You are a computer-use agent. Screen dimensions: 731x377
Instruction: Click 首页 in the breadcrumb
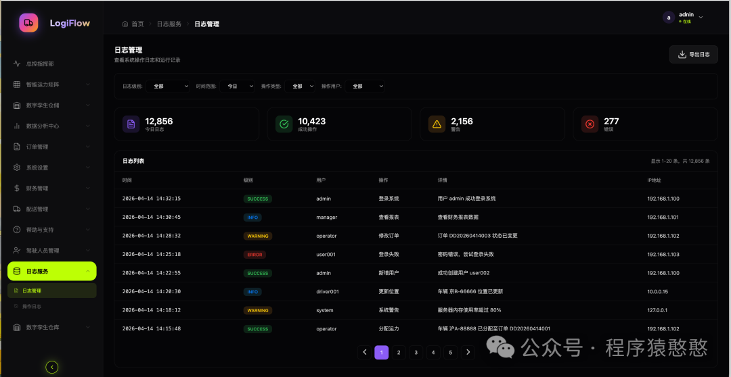click(137, 24)
